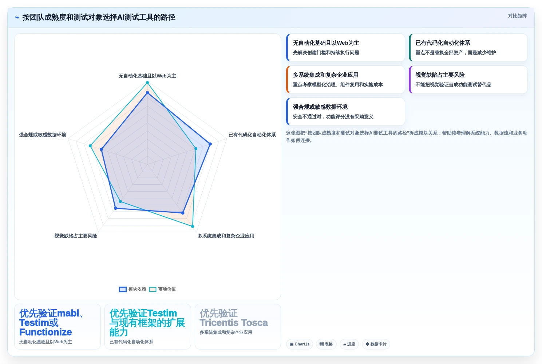Click the teal data point at the radar top vertex
The image size is (542, 364).
[x=147, y=83]
